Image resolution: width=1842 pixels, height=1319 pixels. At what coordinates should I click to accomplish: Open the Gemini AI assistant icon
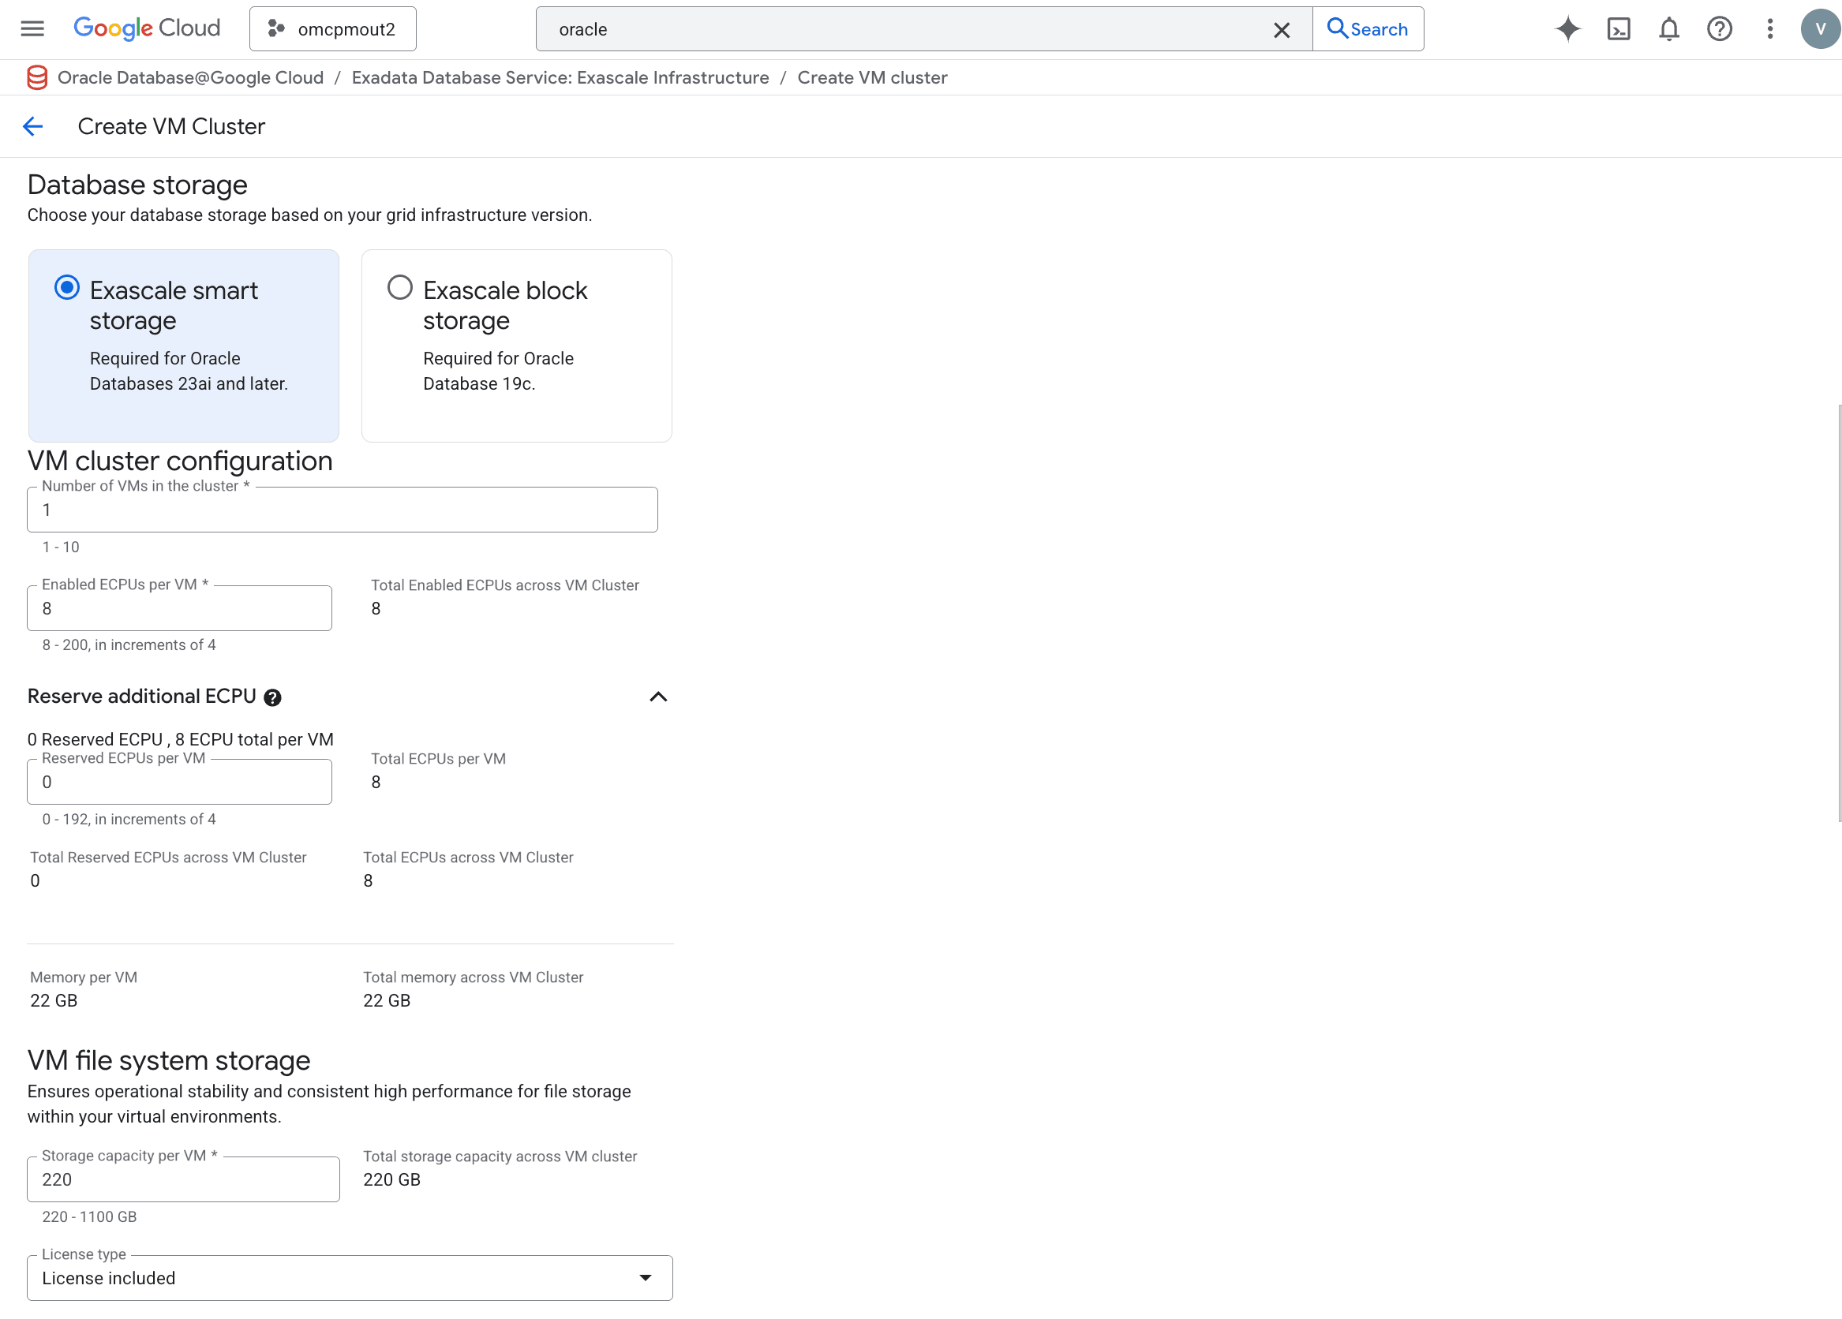tap(1568, 28)
